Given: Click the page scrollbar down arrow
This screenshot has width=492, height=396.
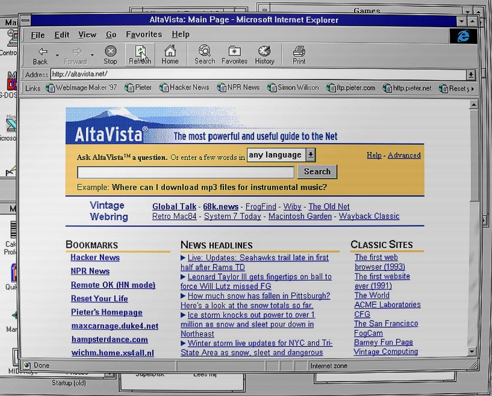Looking at the screenshot, I should pos(472,351).
